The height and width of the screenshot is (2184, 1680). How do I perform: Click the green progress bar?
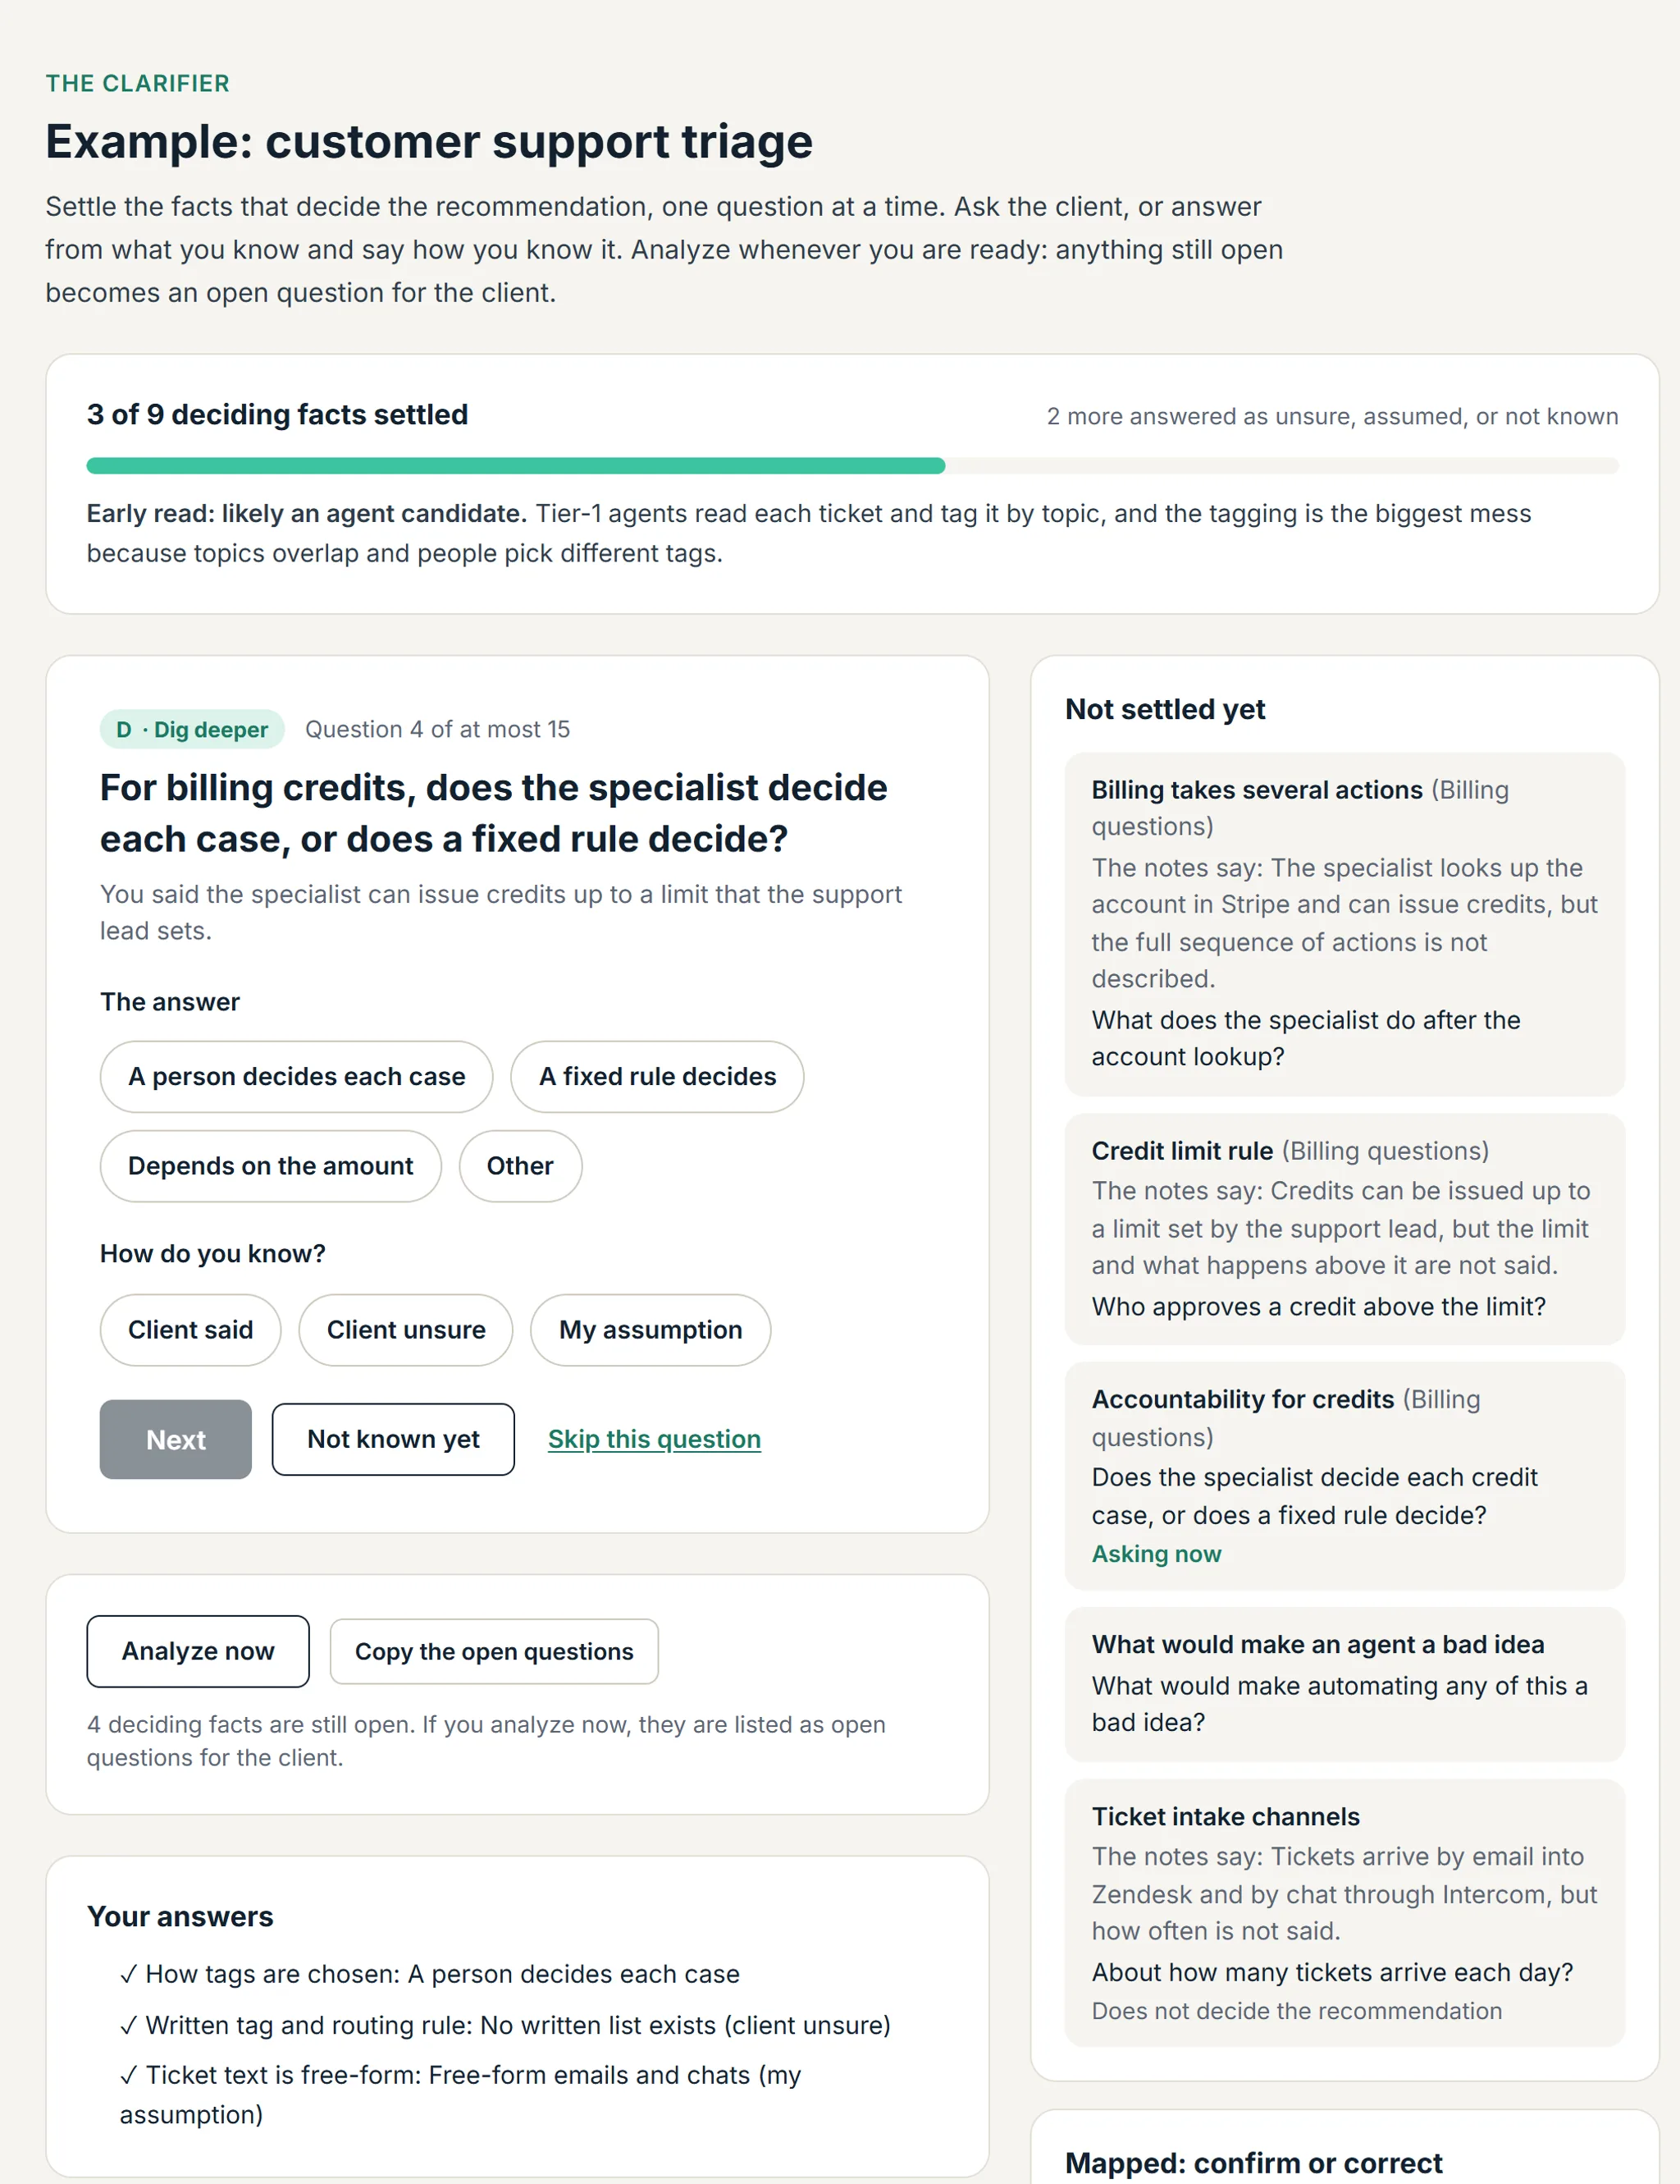(516, 466)
